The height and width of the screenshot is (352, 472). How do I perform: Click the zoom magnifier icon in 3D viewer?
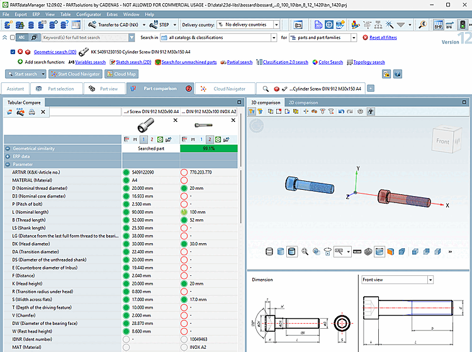(x=305, y=251)
